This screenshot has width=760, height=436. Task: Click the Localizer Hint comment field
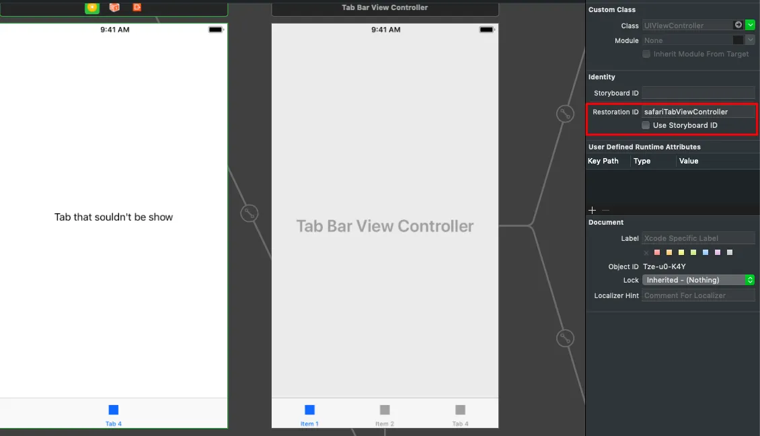click(x=698, y=295)
